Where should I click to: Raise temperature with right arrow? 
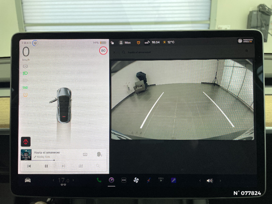[73, 180]
